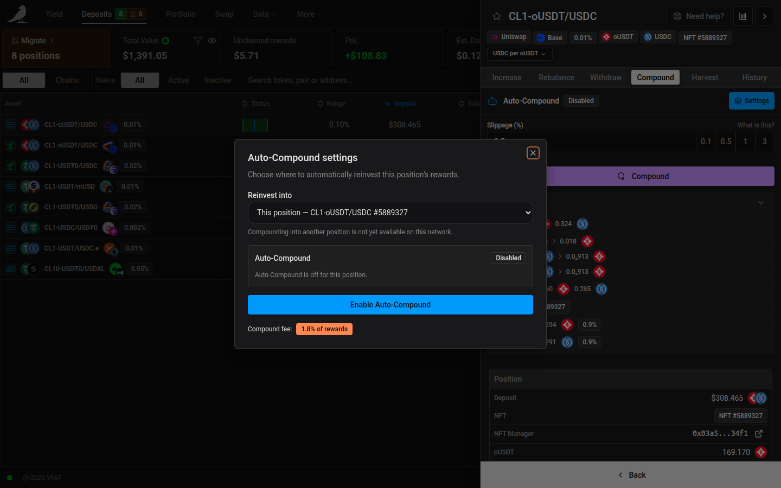Close the Auto-Compound settings dialog
781x488 pixels.
tap(533, 153)
